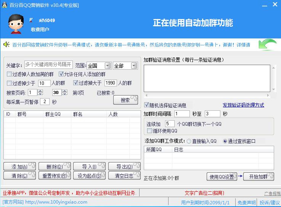This screenshot has height=207, width=281.
Task: Click the message box horizontal scrollbar right arrow
Action: [268, 96]
